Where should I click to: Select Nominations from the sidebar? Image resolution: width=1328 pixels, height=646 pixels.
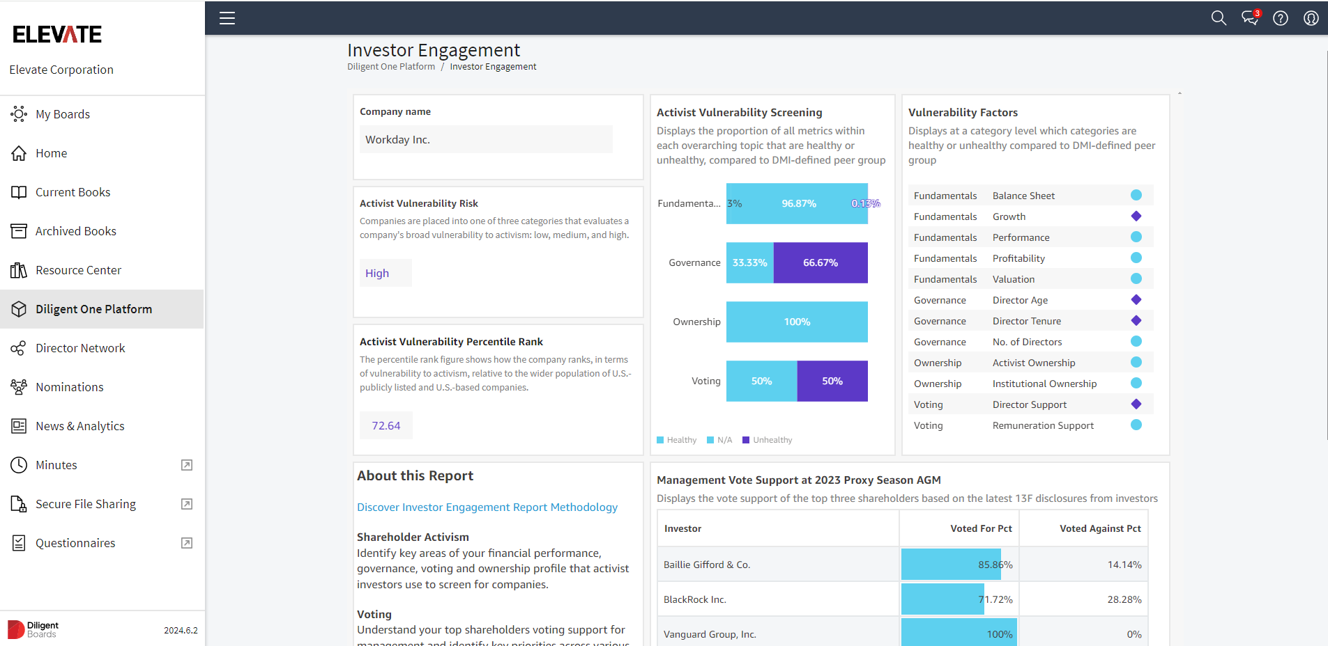pos(70,387)
